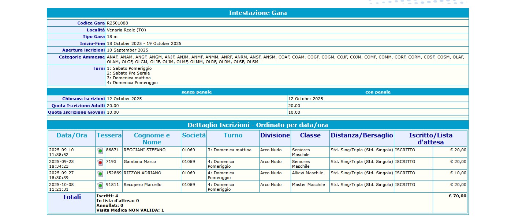526x224 pixels.
Task: Click the Distanza/Bersaglio column header
Action: click(x=362, y=135)
